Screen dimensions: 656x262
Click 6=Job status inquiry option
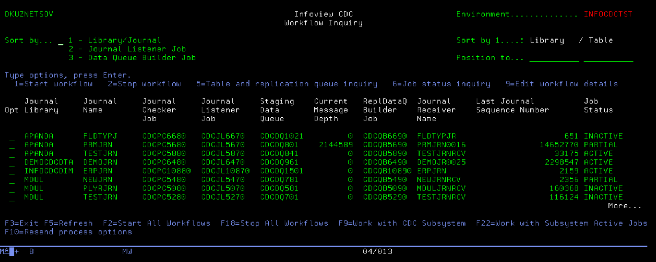coord(441,84)
